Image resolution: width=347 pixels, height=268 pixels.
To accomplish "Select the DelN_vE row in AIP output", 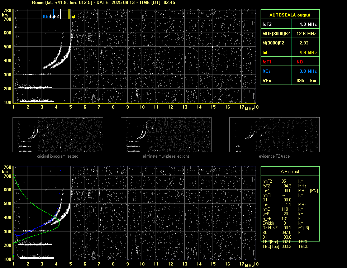I will pyautogui.click(x=286, y=228).
